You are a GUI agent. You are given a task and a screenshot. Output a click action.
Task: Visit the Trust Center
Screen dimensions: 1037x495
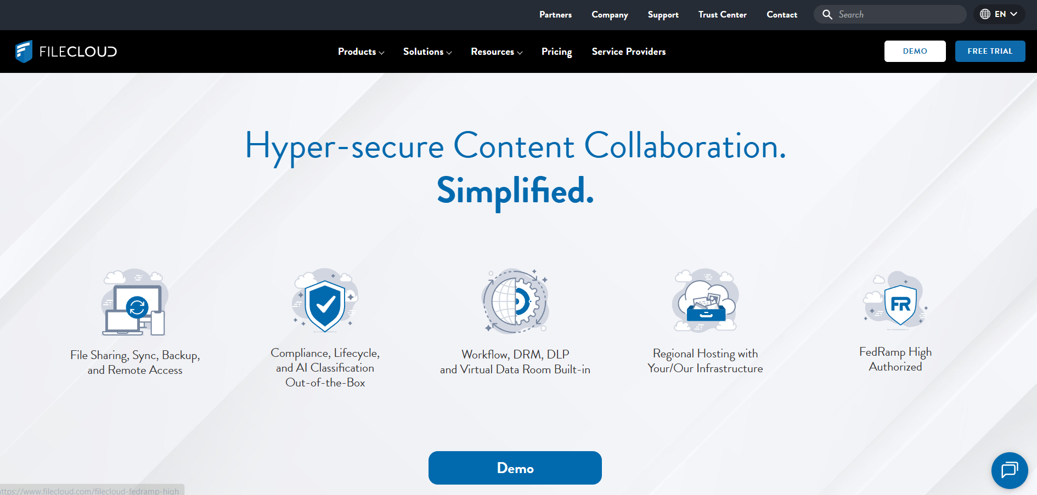tap(722, 15)
